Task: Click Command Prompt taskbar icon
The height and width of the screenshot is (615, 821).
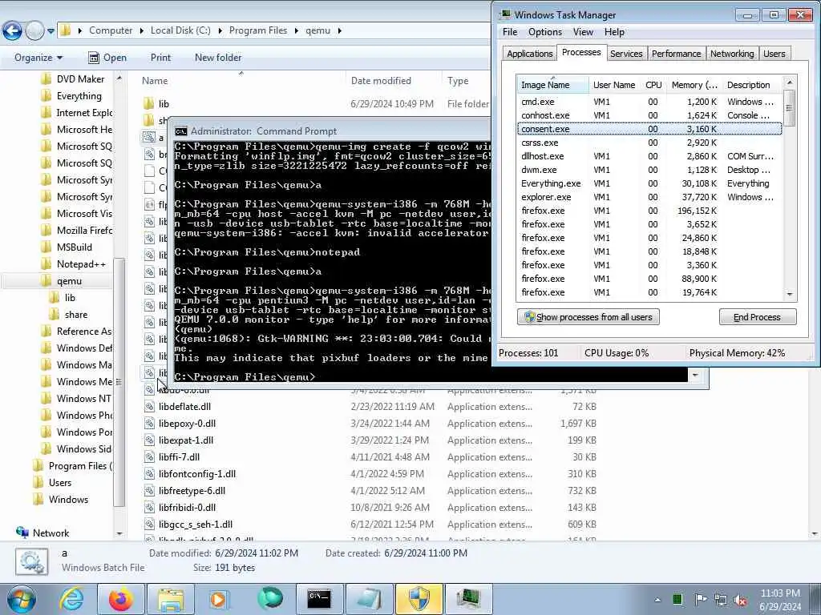Action: [x=319, y=599]
